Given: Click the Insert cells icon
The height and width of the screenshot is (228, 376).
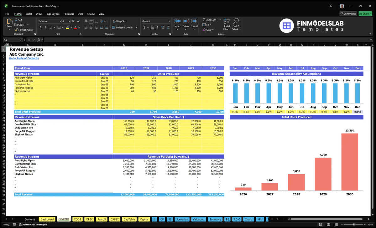Looking at the screenshot, I should [177, 21].
